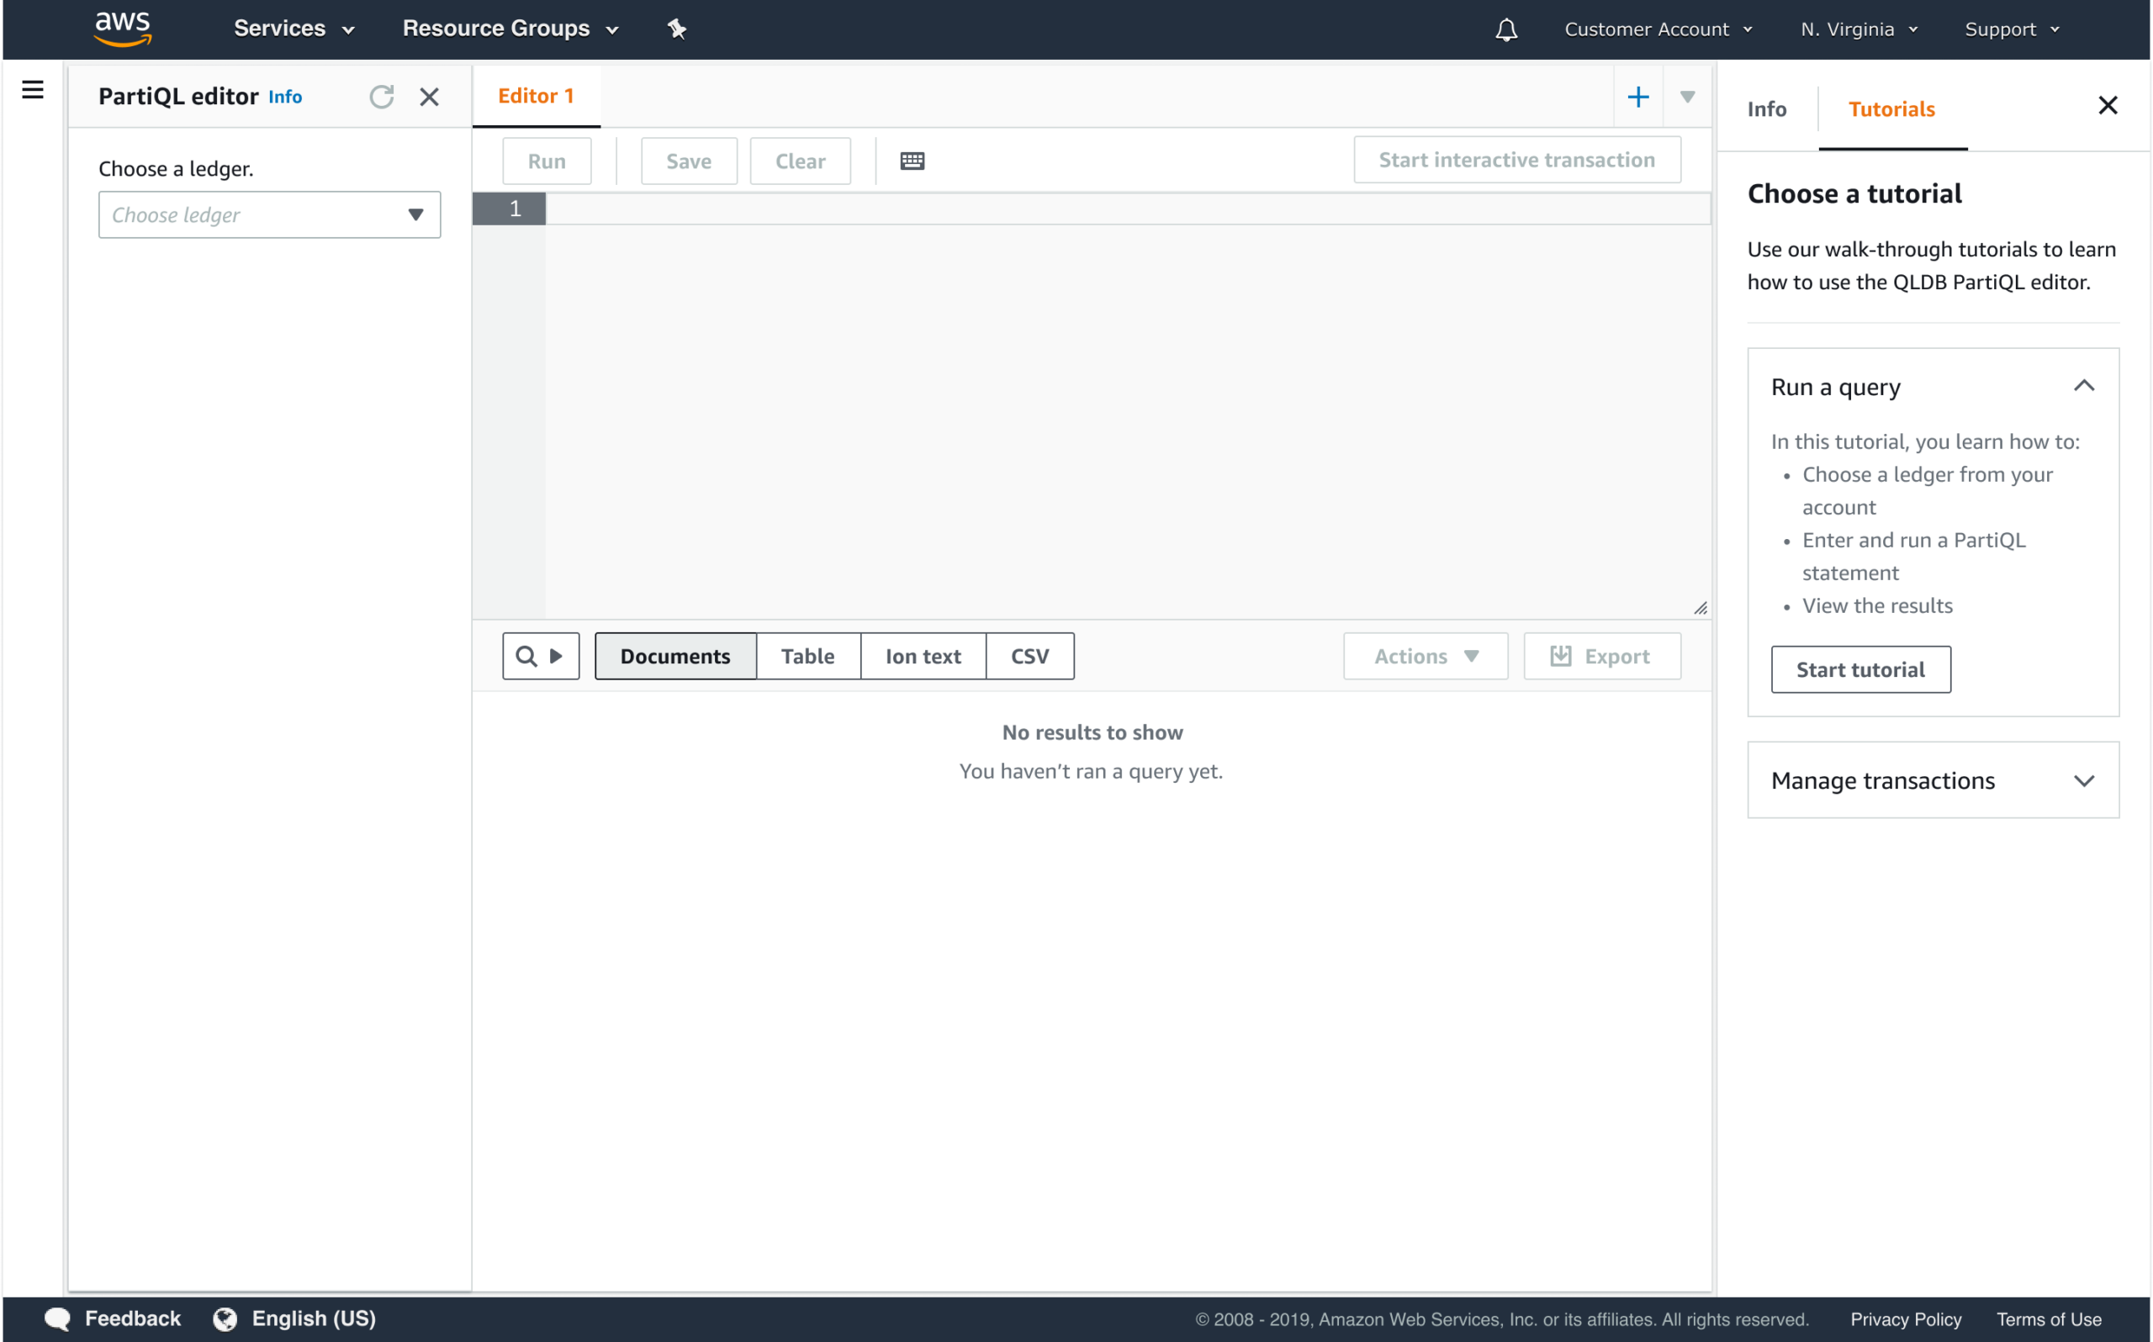Export query results
2153x1342 pixels.
[1601, 655]
